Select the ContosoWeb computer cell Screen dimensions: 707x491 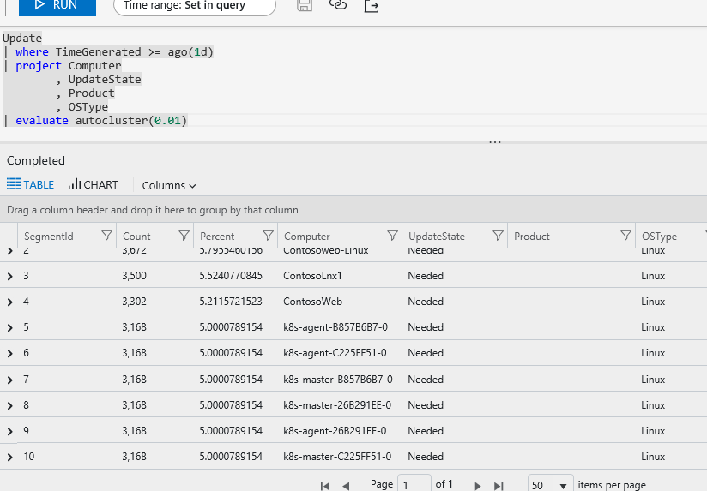click(312, 302)
